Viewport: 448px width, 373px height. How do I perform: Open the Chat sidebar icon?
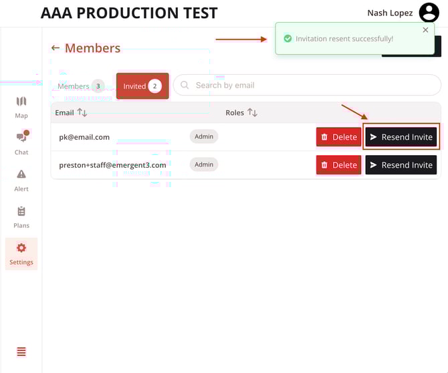point(21,138)
